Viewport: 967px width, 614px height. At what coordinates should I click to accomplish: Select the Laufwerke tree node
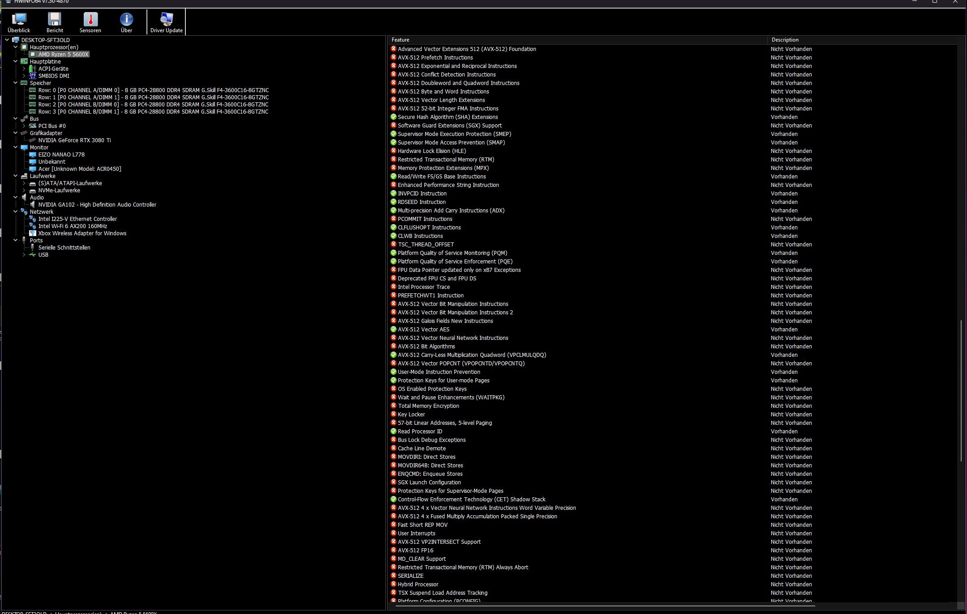click(x=43, y=176)
